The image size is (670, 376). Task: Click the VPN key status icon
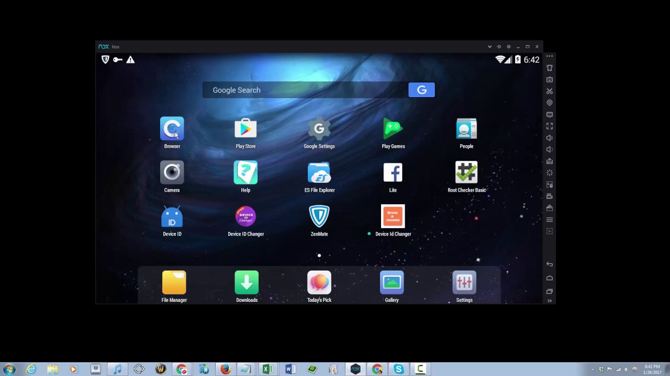point(118,60)
